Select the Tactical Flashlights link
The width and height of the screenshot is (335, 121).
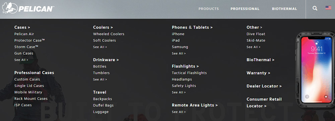click(189, 73)
